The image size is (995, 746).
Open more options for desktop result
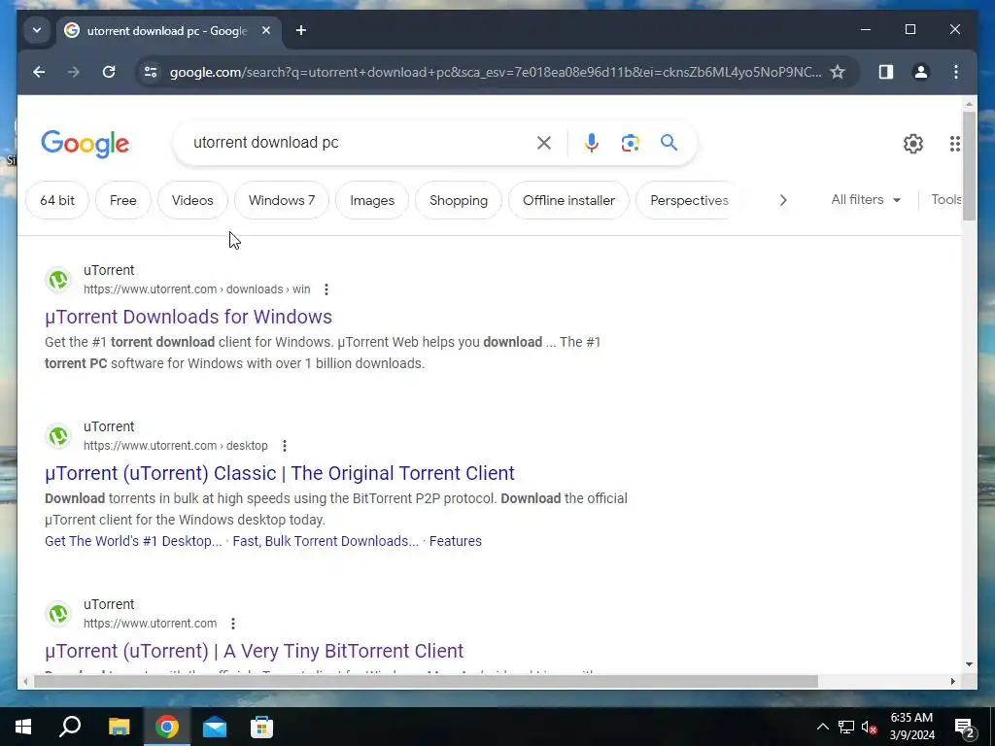(285, 446)
